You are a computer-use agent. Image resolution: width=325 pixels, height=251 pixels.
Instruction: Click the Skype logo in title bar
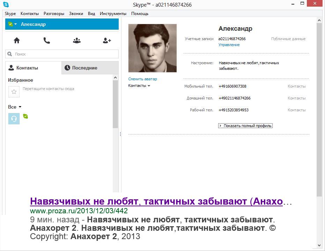6,4
